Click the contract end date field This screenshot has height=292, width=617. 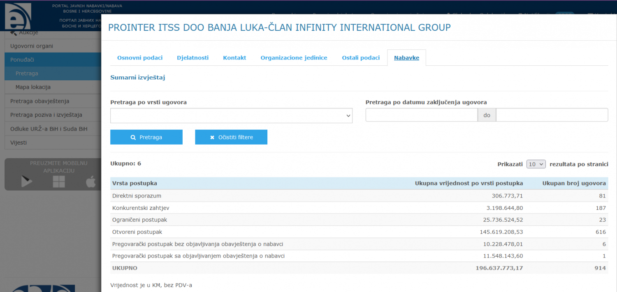552,115
